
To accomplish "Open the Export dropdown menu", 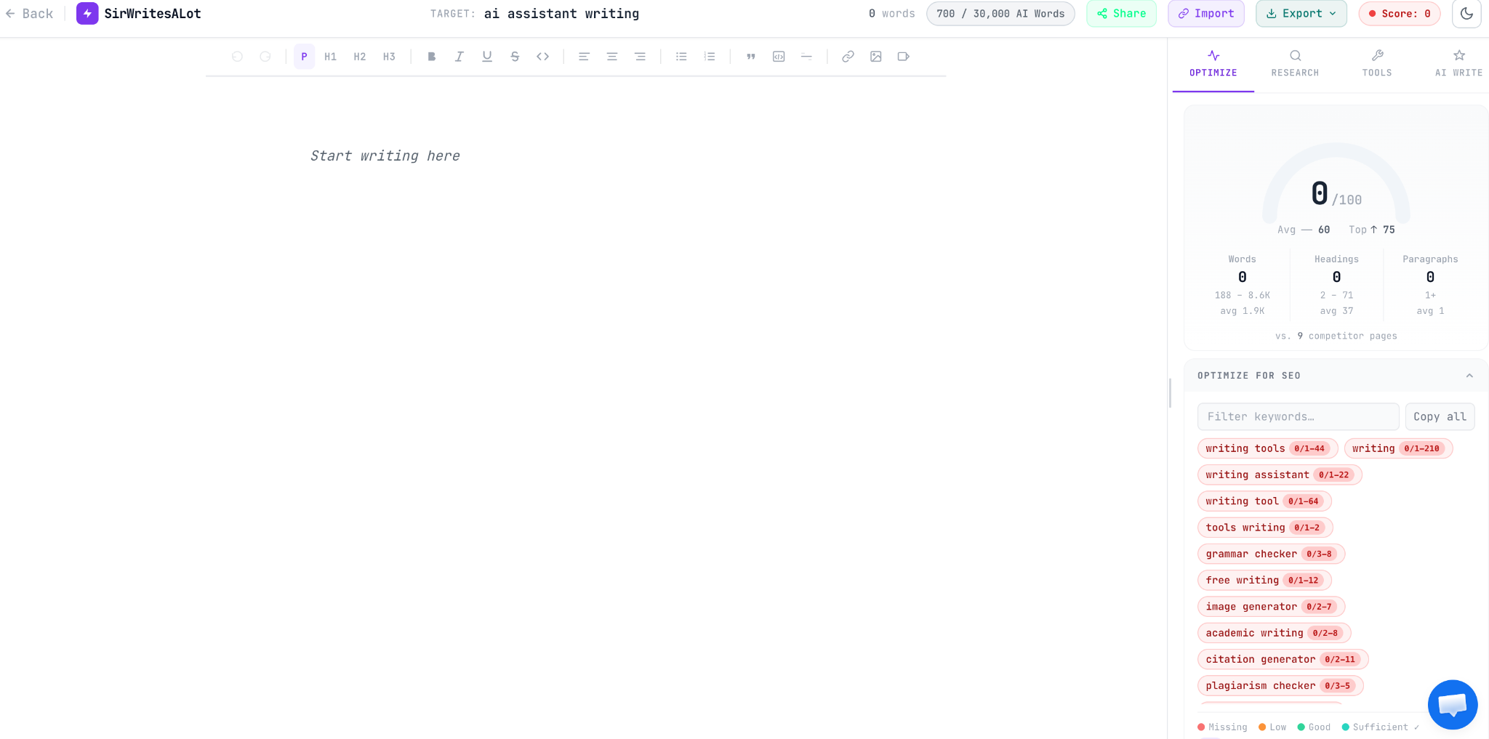I will 1301,14.
